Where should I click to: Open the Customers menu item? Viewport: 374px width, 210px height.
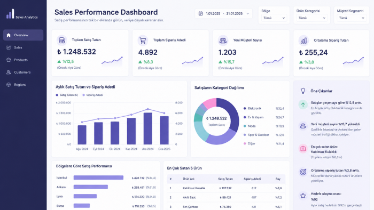23,72
